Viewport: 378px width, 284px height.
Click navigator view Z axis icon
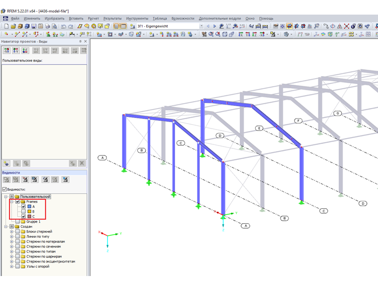tap(25, 50)
